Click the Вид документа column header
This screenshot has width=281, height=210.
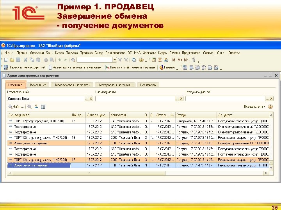pos(39,115)
